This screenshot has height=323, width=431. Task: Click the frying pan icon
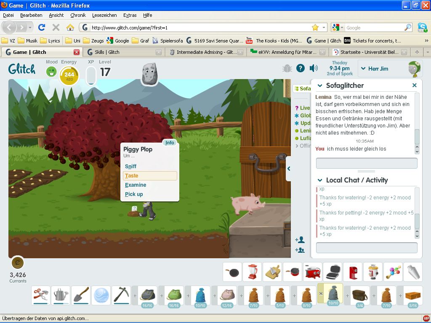(232, 272)
